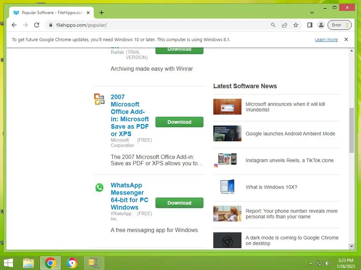Click the volume speaker tray icon
Screen dimensions: 361x270
pos(328,263)
